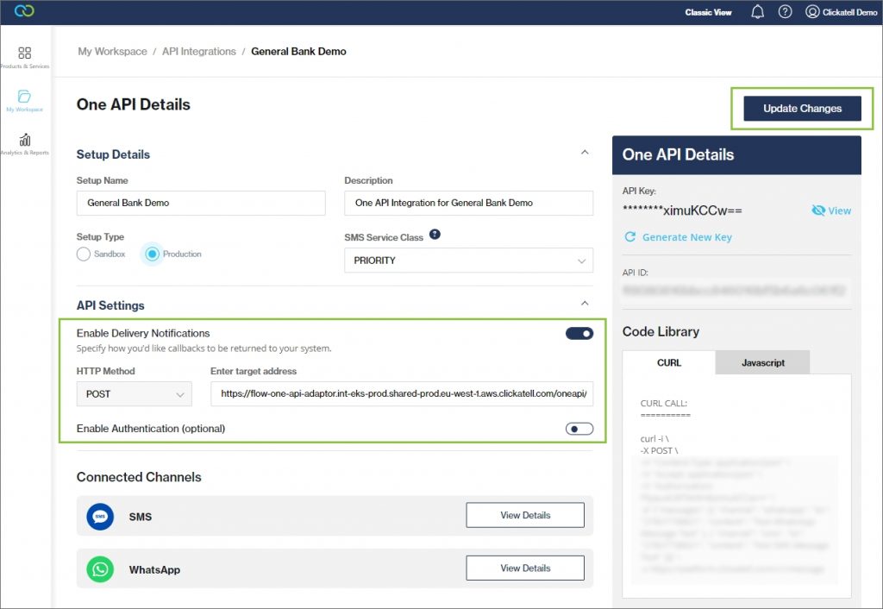
Task: Click the WhatsApp channel icon
Action: 99,569
